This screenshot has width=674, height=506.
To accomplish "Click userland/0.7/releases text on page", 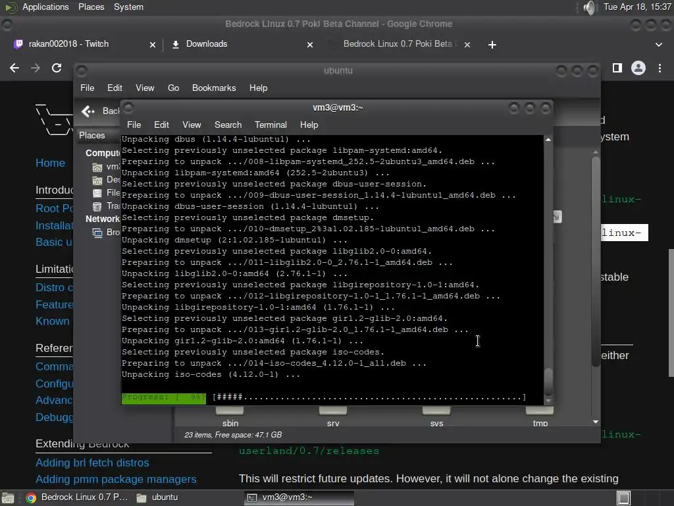I will 309,451.
